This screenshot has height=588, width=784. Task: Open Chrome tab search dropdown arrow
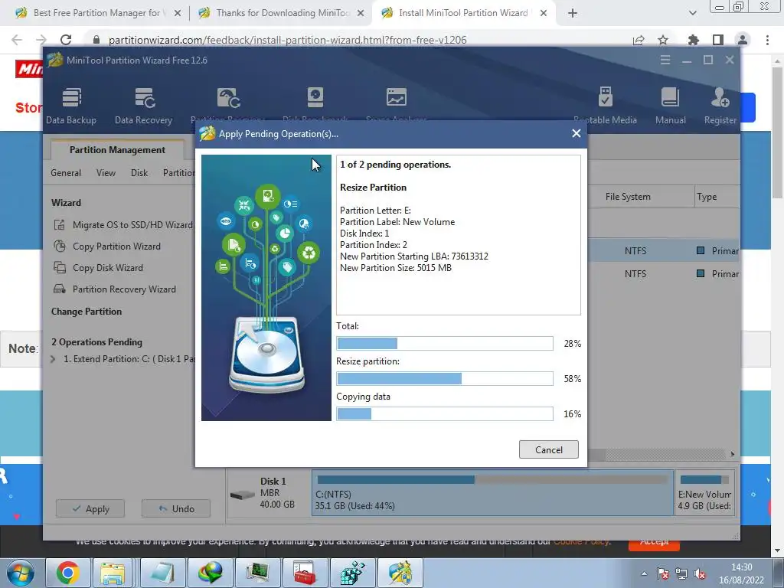(692, 13)
